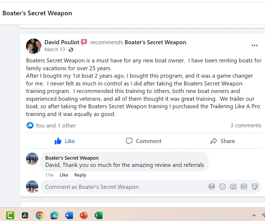Click the Comment button on the post
The image size is (265, 221).
tap(144, 141)
